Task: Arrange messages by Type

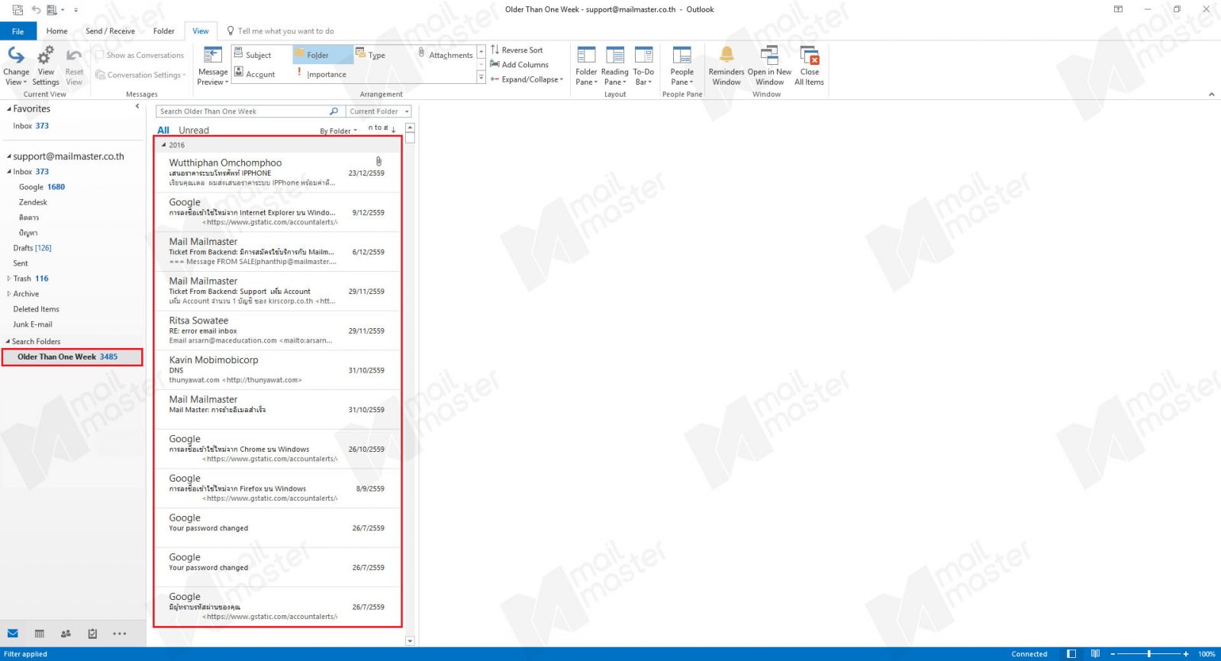Action: 371,55
